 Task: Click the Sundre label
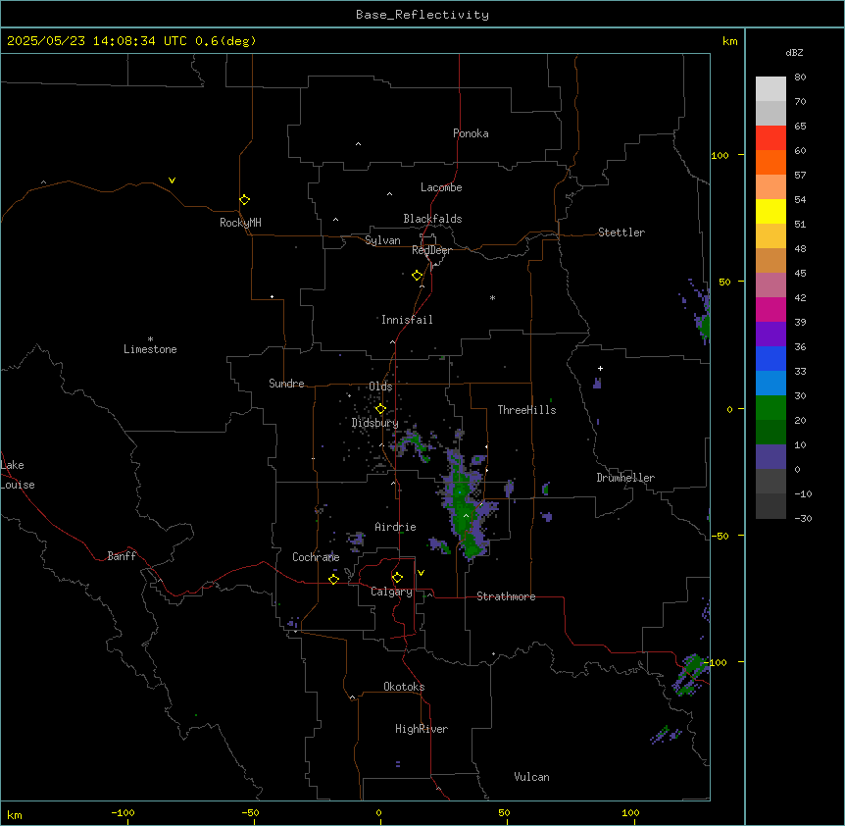click(286, 384)
